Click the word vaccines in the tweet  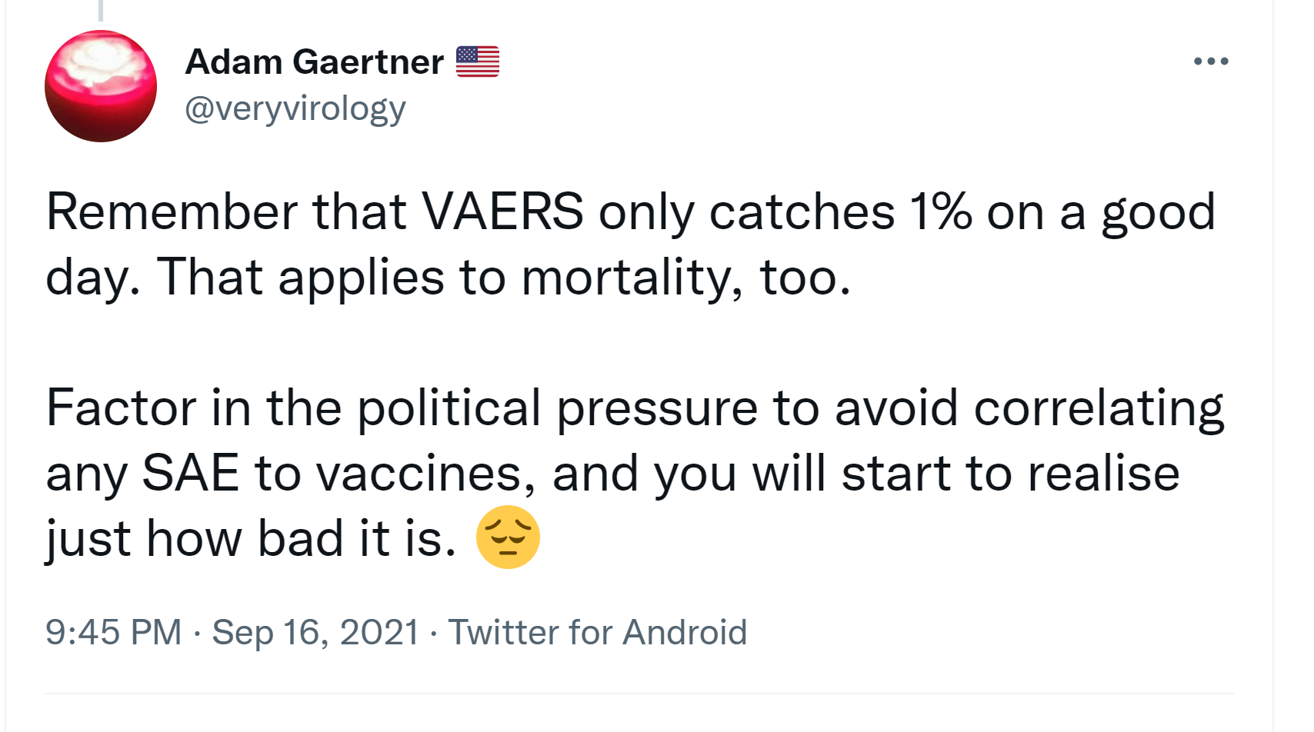425,473
